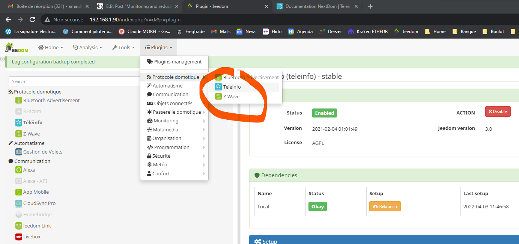Select the Z-Wave plugin icon in sidebar
The width and height of the screenshot is (519, 244).
coord(19,134)
